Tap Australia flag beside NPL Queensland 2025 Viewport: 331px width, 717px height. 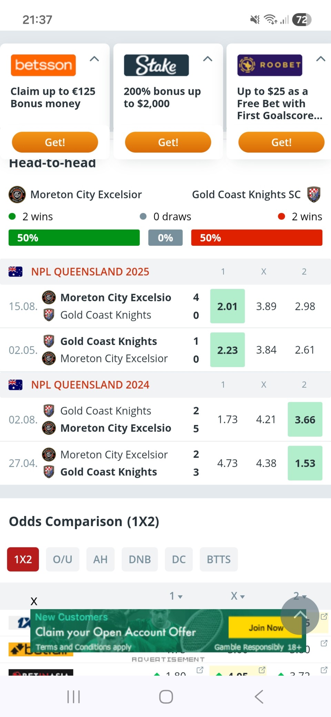[x=16, y=272]
